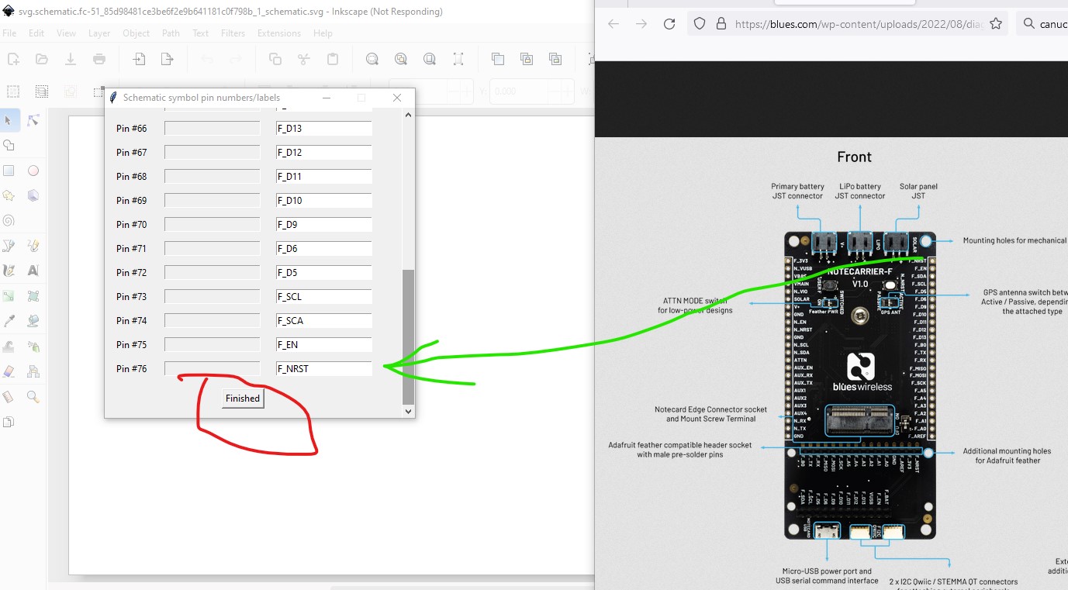This screenshot has width=1068, height=590.
Task: Click the Duplicate object icon
Action: pos(498,59)
